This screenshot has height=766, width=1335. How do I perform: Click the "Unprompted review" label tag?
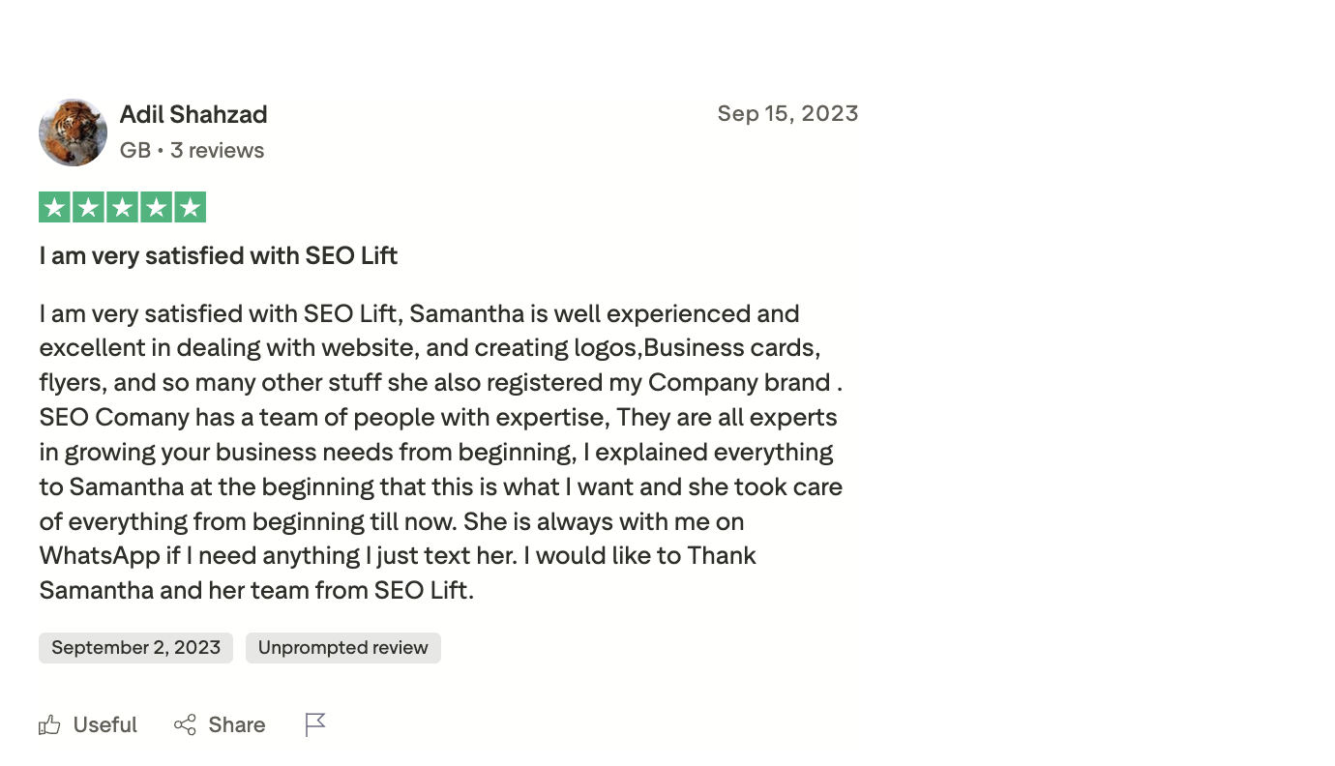(342, 647)
